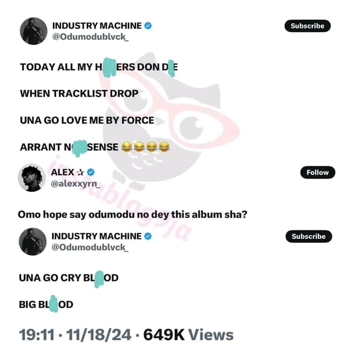Open the lower INDUSTRY MACHINE avatar
The image size is (358, 360).
[32, 241]
